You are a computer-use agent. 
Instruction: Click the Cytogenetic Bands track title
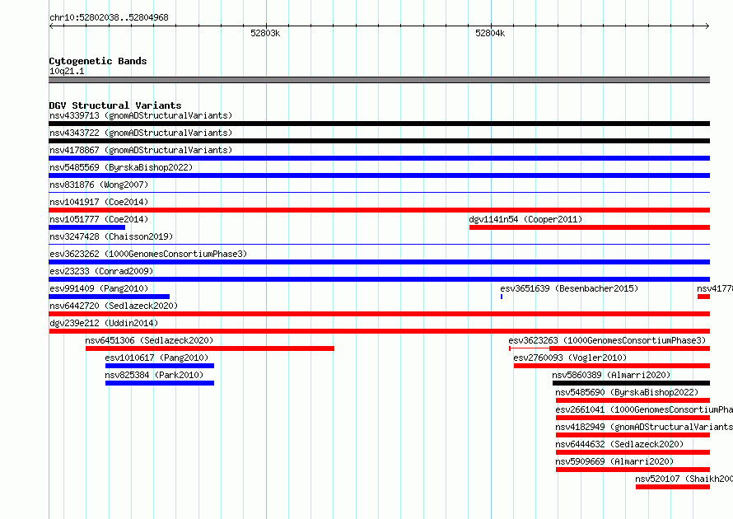pos(98,61)
